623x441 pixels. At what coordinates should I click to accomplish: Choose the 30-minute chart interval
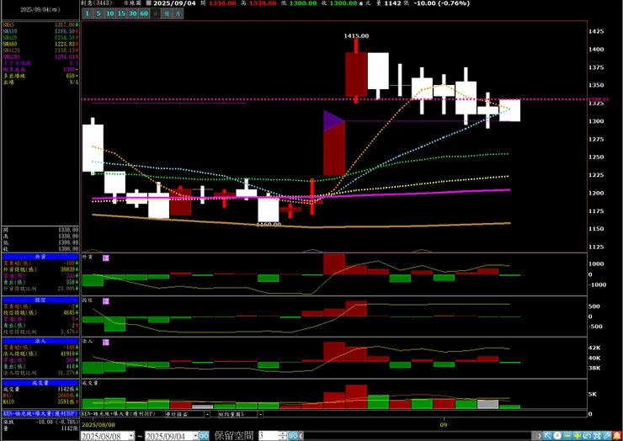click(x=133, y=13)
